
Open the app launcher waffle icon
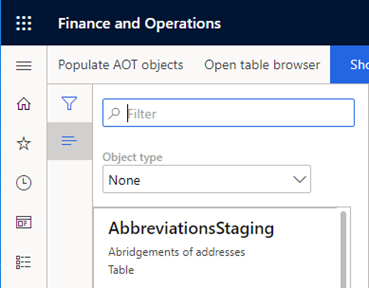click(24, 23)
